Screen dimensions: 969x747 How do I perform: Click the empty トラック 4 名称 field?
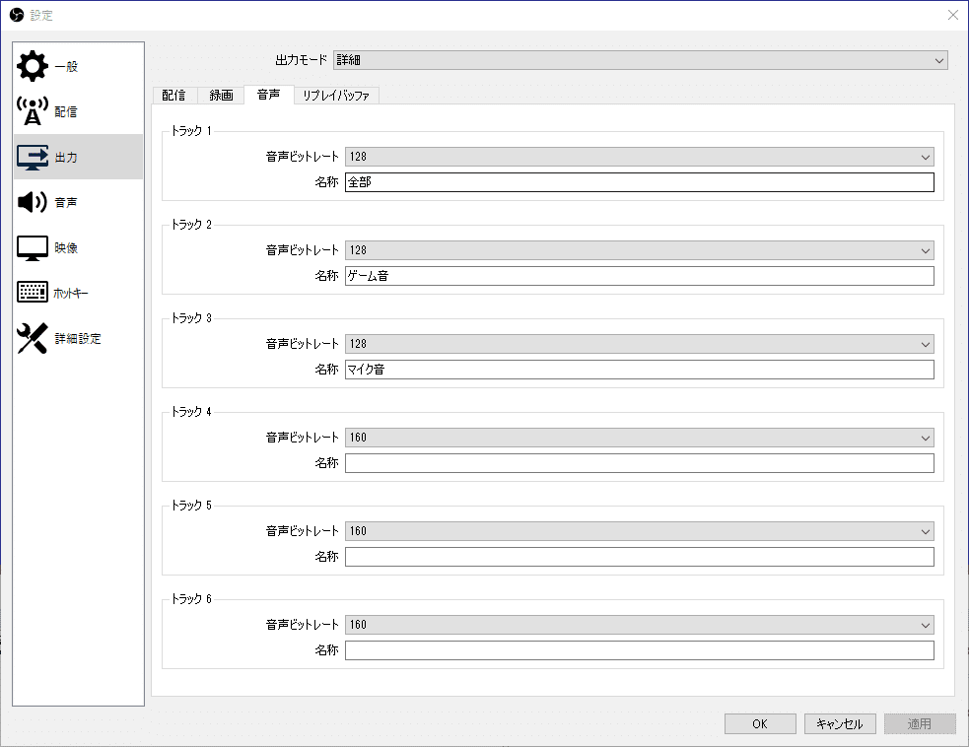[x=639, y=463]
